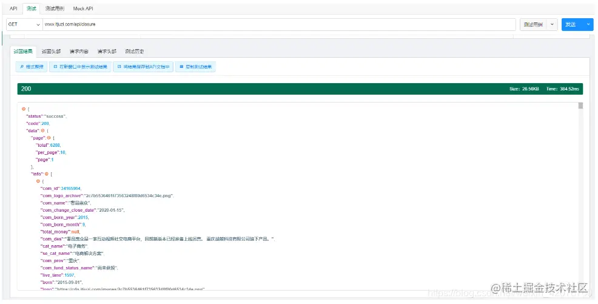
Task: Switch to the 请求头部 tab
Action: pos(107,51)
